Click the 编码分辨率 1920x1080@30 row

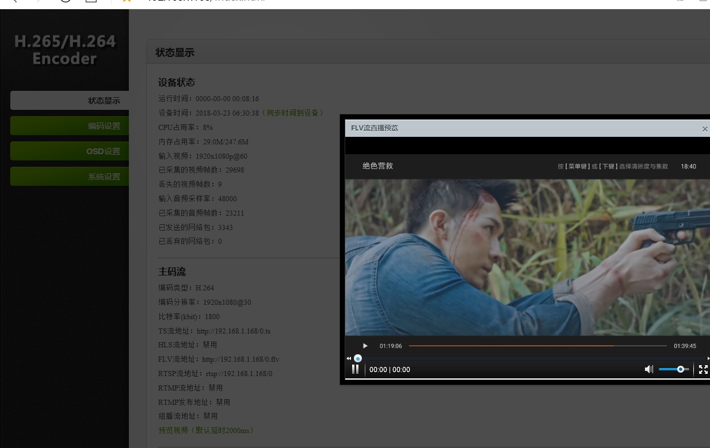click(x=204, y=302)
